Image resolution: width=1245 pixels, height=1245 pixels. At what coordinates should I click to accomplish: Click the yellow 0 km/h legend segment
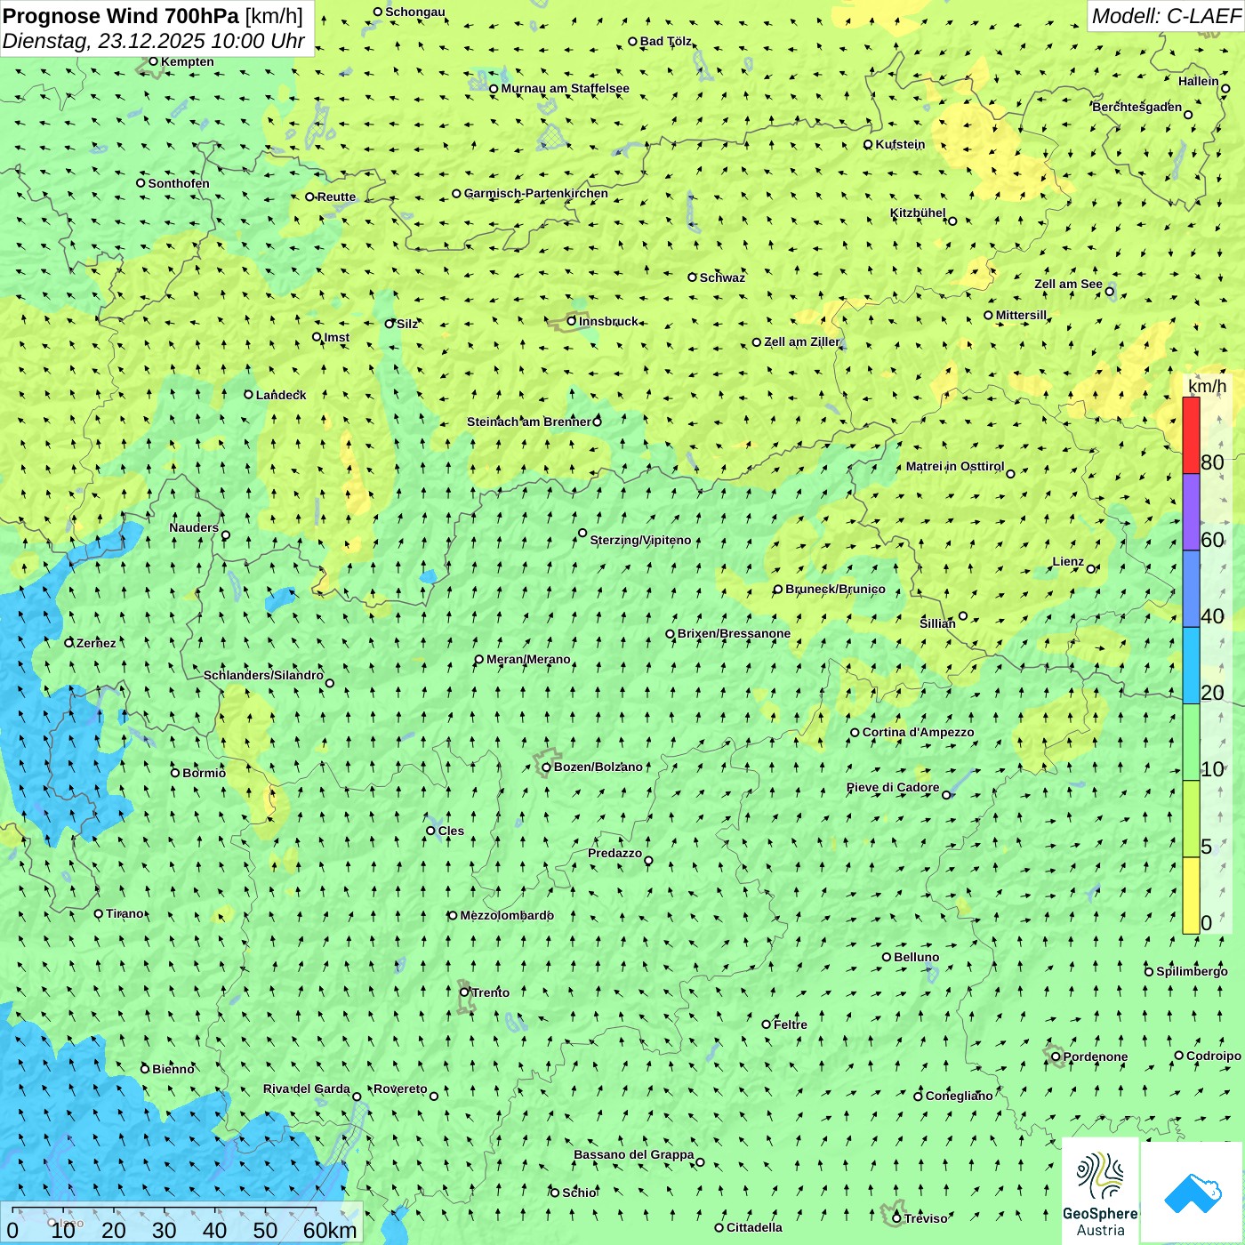click(1191, 895)
